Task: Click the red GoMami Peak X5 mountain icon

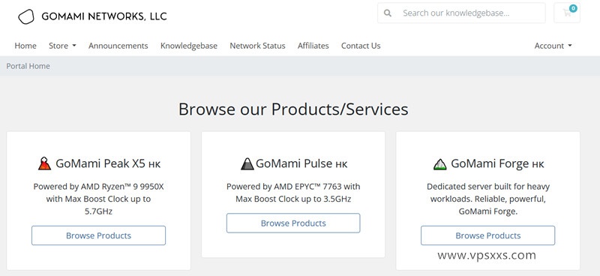Action: 45,163
